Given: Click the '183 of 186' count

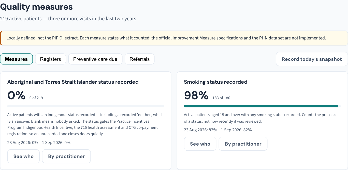Looking at the screenshot, I should pos(221,98).
